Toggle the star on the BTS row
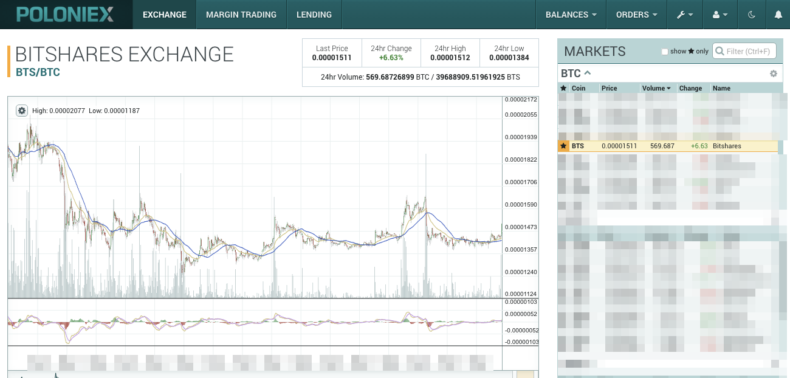This screenshot has width=790, height=378. (563, 146)
